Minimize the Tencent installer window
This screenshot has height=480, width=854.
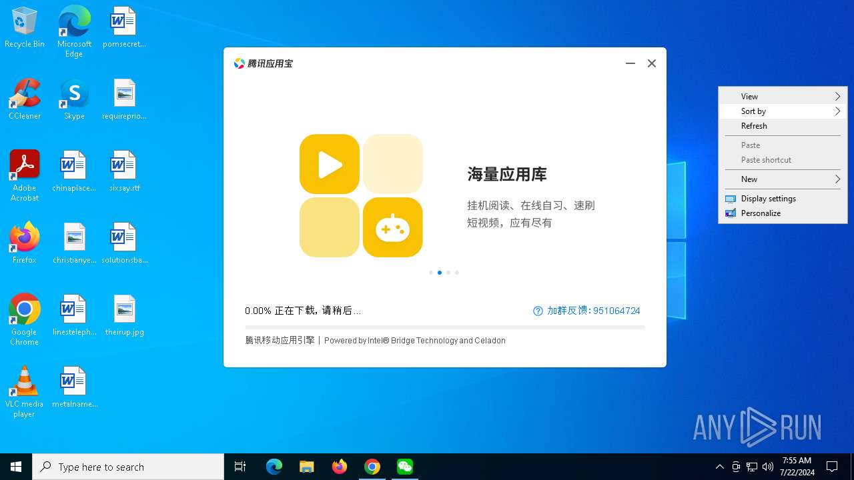click(x=630, y=63)
